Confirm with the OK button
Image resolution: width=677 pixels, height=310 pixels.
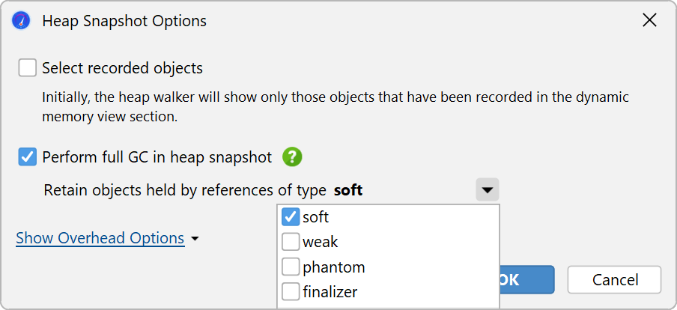pos(526,280)
